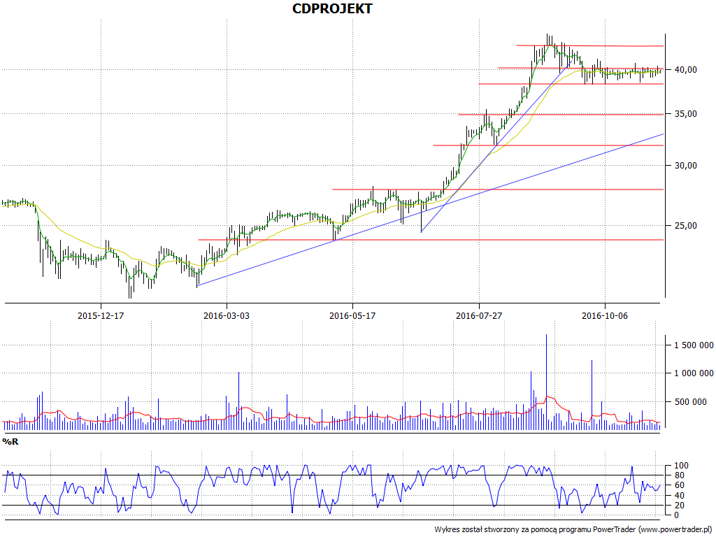The height and width of the screenshot is (537, 716).
Task: Click the 80 level on the %R axis
Action: click(680, 475)
